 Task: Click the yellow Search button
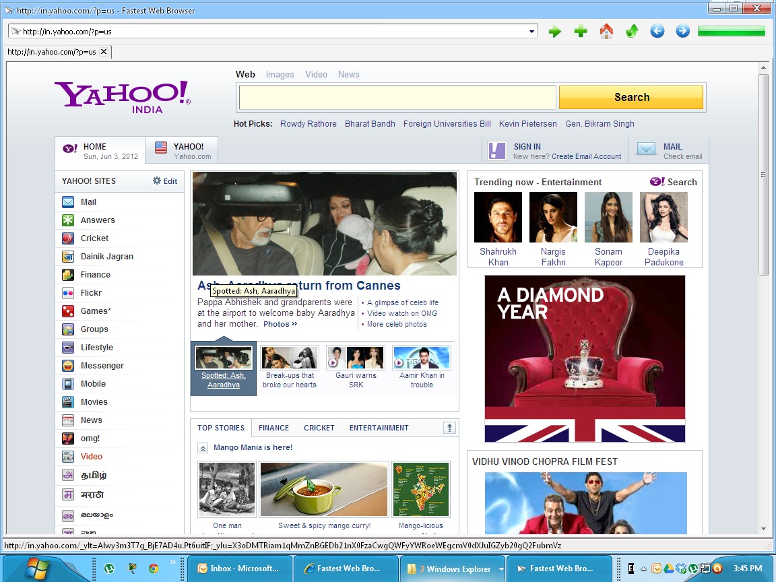tap(631, 98)
